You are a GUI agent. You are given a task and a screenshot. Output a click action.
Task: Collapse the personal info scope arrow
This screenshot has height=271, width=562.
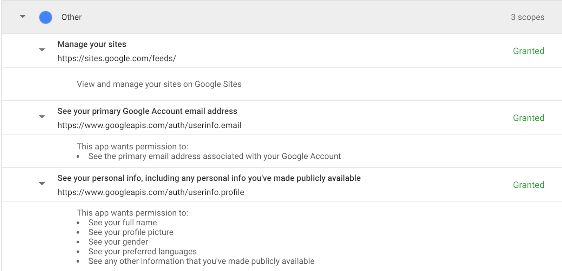click(x=42, y=184)
